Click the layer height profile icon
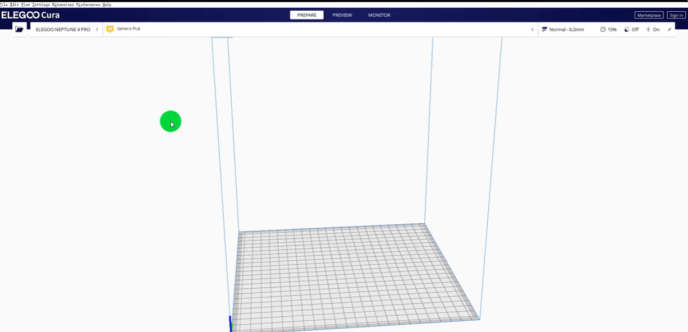This screenshot has height=332, width=688. (544, 29)
